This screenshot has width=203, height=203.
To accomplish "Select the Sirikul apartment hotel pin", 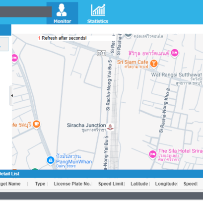I will 175,53.
